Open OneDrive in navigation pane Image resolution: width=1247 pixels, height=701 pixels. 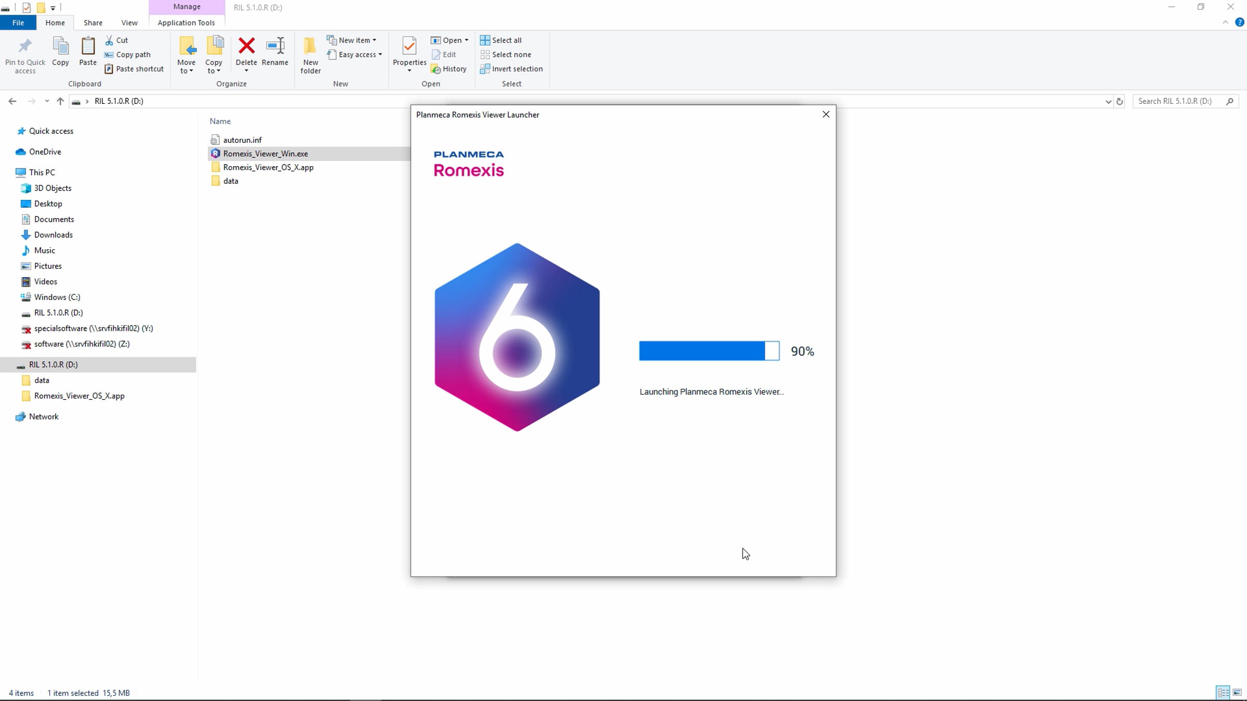click(45, 152)
